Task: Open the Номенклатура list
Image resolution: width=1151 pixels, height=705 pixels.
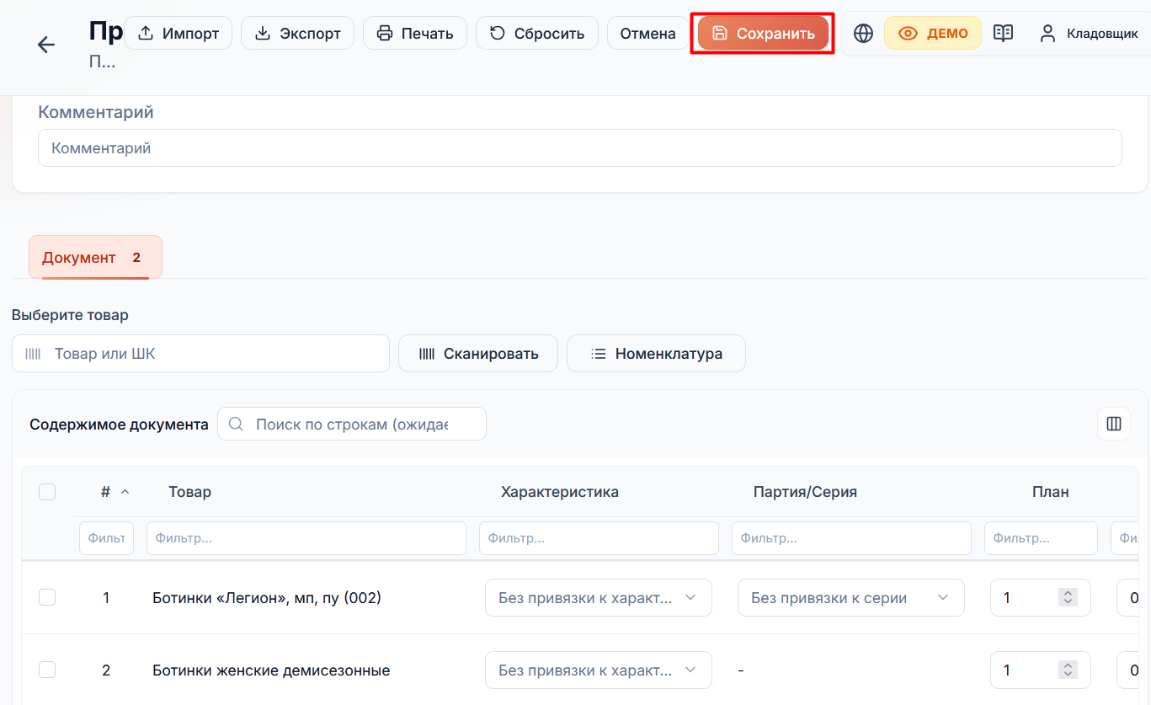Action: click(656, 354)
